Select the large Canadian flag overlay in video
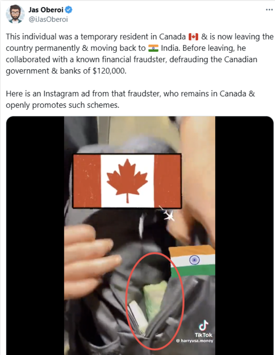Screen dimensions: 275x355 point(127,181)
